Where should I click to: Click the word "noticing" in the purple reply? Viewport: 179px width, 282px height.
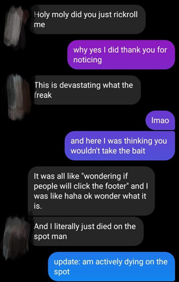coord(88,60)
